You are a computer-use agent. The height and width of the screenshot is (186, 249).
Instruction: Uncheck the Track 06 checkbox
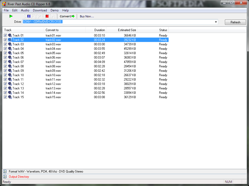pyautogui.click(x=5, y=58)
